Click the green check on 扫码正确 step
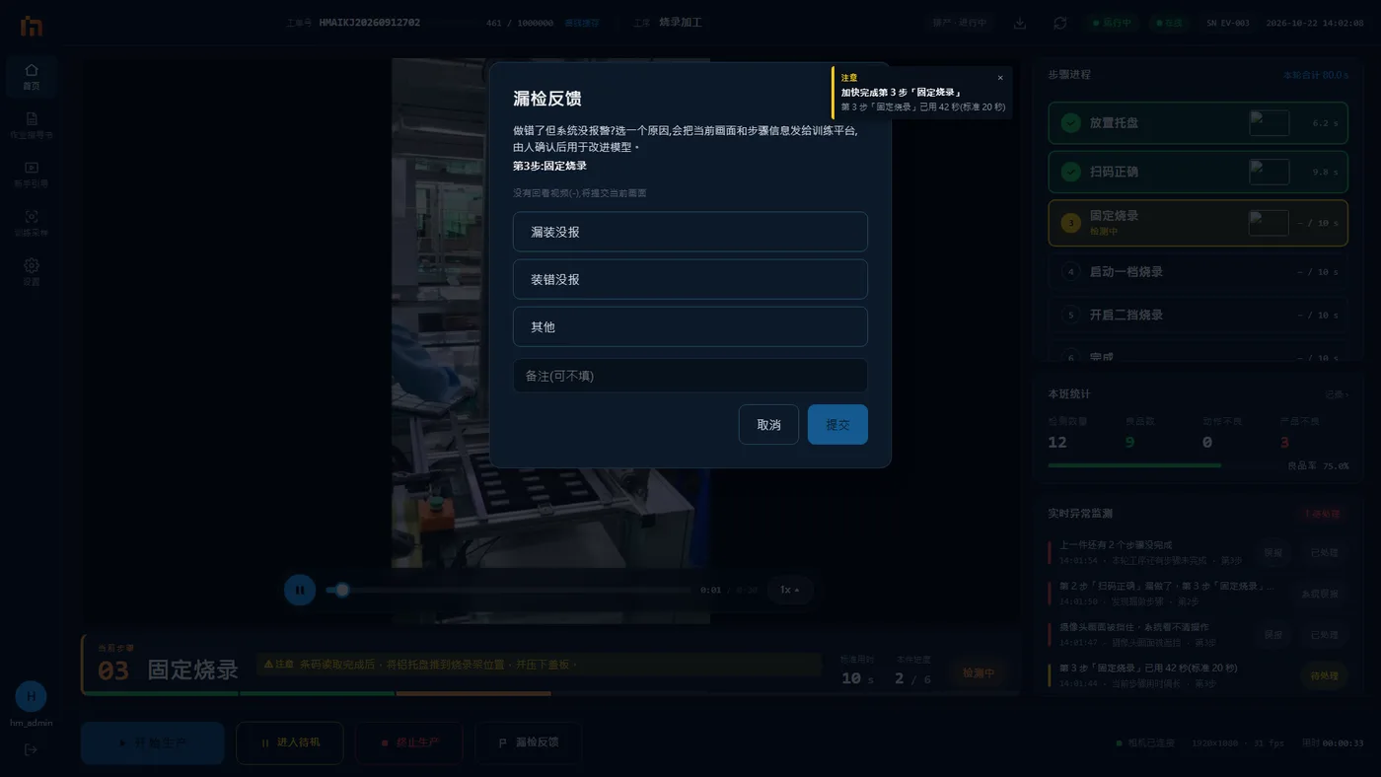Screen dimensions: 1381x777 pyautogui.click(x=1070, y=172)
